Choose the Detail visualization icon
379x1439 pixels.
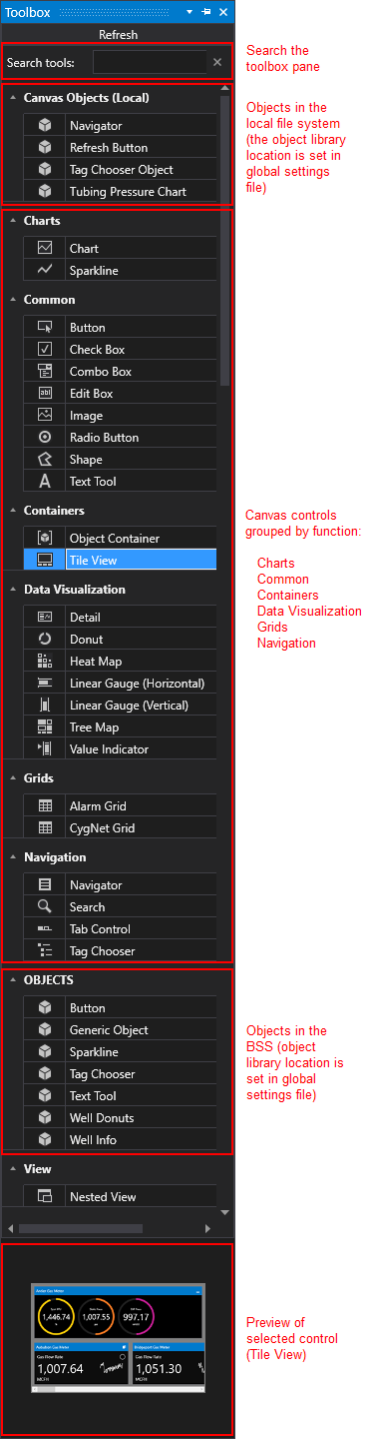pyautogui.click(x=44, y=618)
